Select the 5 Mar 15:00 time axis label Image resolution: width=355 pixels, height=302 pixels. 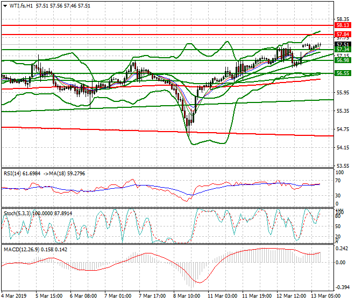pos(49,296)
